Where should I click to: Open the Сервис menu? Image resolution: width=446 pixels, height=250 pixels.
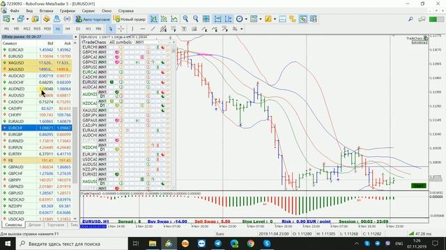pos(89,11)
